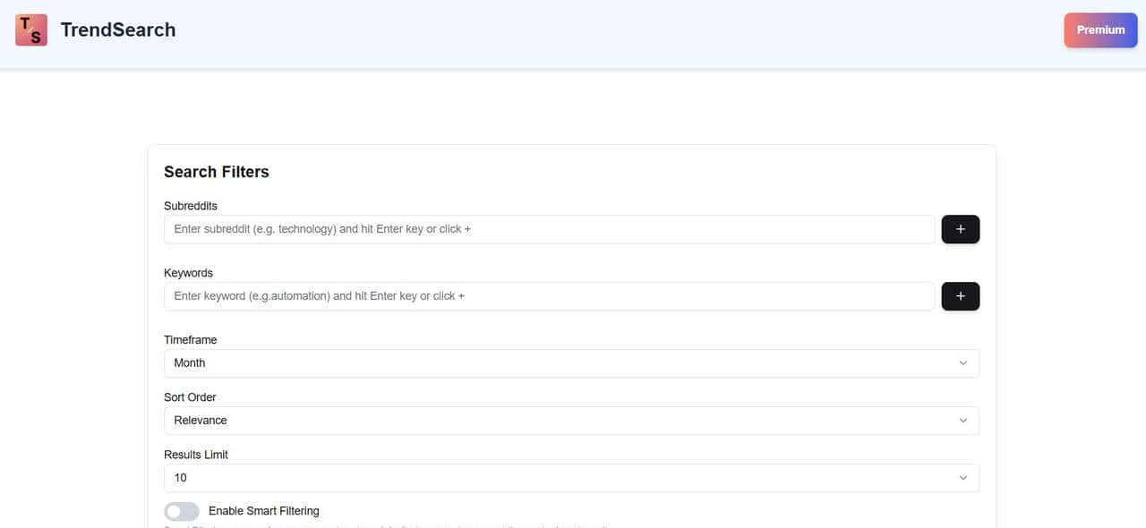Click the Premium button

pyautogui.click(x=1100, y=29)
